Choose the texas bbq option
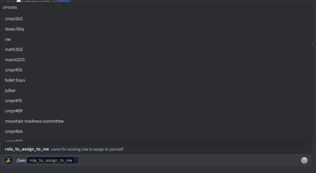 tap(156, 29)
